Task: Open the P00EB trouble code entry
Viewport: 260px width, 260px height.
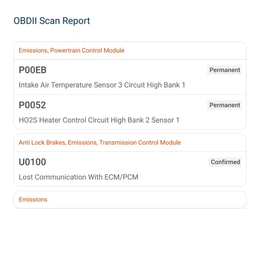Action: click(x=130, y=77)
